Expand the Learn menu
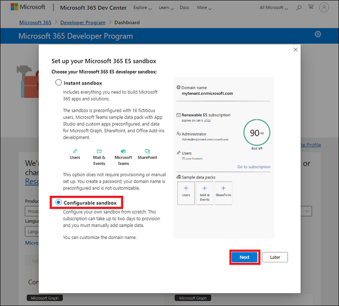 coord(166,8)
